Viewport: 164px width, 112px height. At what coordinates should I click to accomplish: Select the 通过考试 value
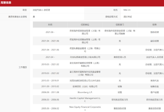coord(128,17)
